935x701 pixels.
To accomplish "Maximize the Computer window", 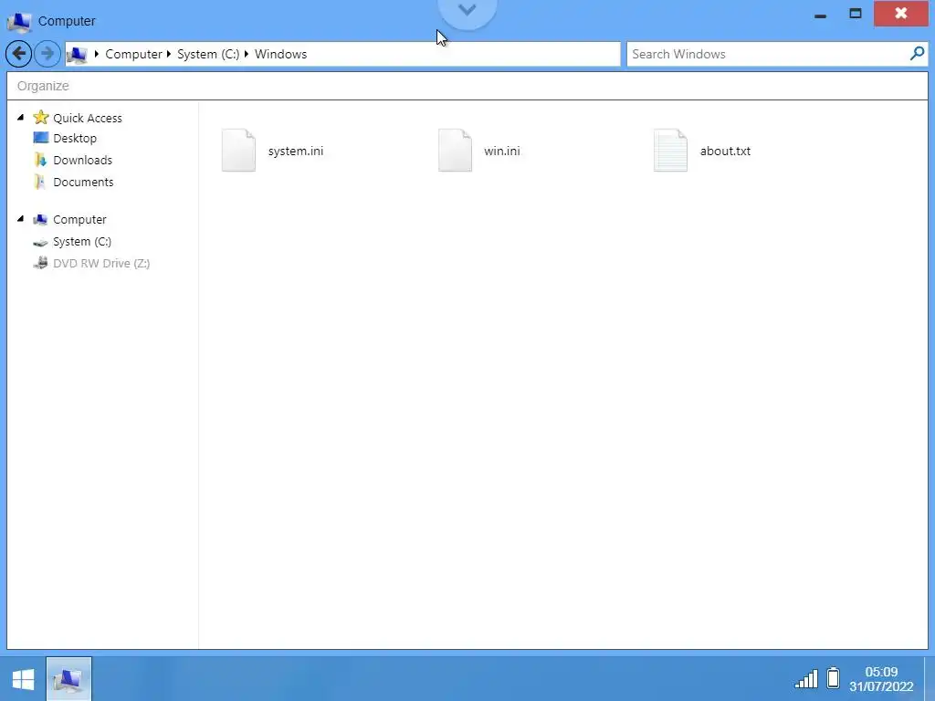I will (x=855, y=14).
